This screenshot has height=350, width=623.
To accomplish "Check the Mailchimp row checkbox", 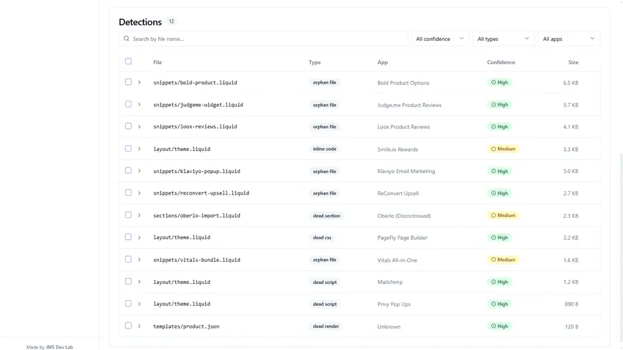I will pos(128,281).
